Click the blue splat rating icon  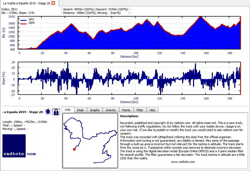48,111
